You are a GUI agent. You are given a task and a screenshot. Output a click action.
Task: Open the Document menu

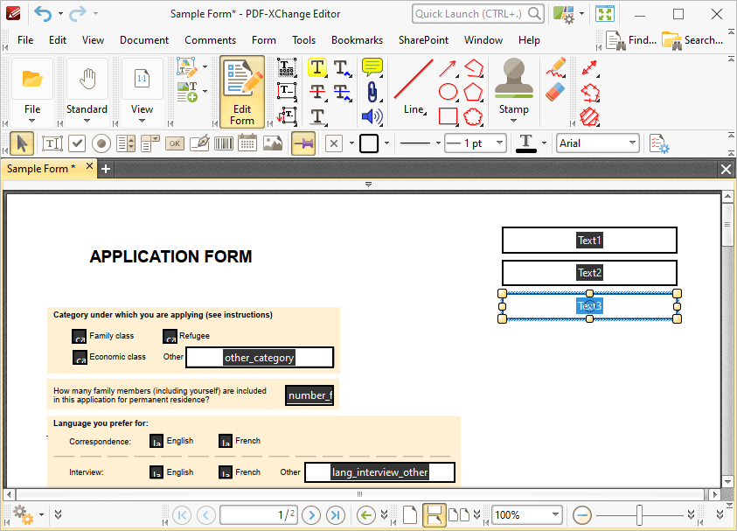(144, 40)
